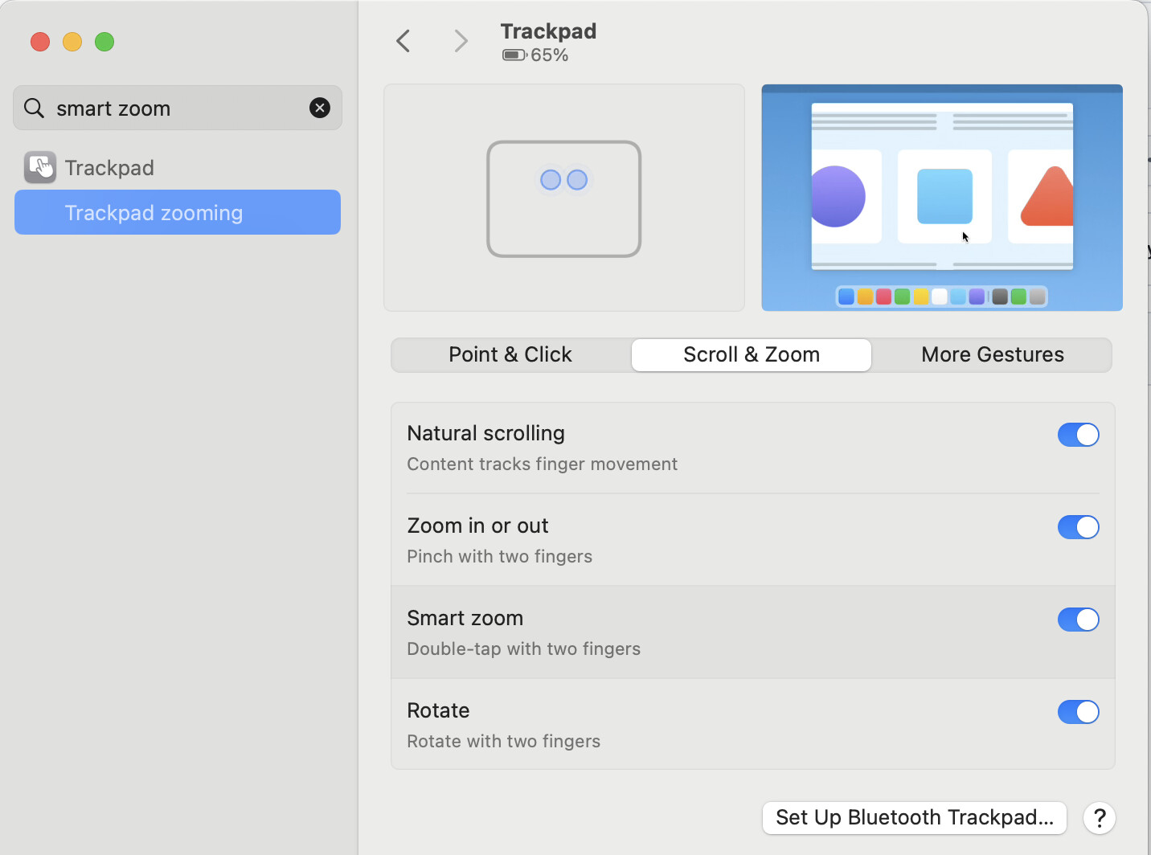Toggle Smart zoom switch

point(1078,620)
